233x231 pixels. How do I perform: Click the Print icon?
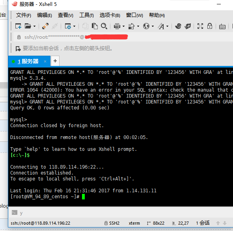117,26
